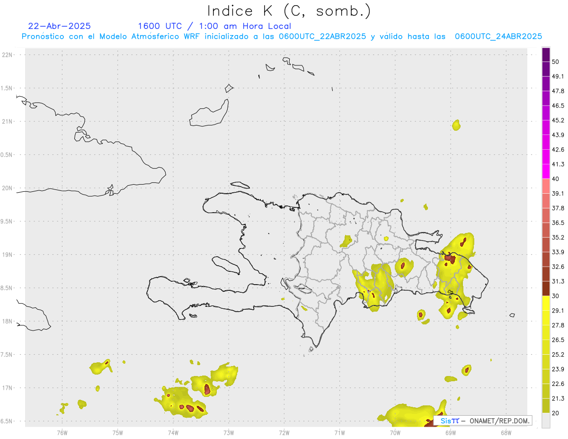Click the "SisTT - ONAMET/REP.DOM." credit label
Screen dimensions: 568x439
[484, 421]
